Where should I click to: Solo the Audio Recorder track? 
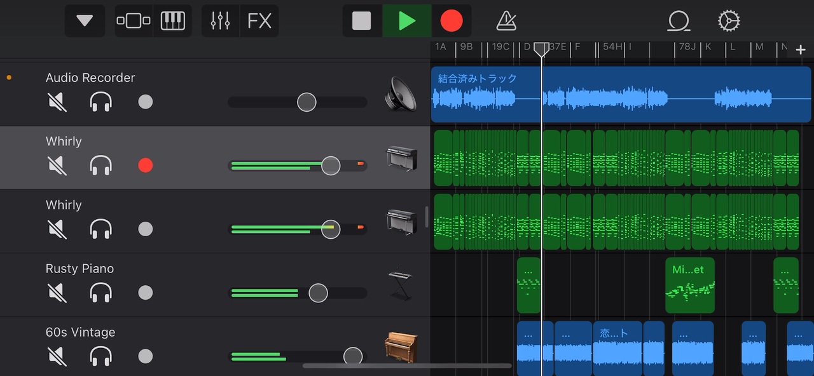click(x=101, y=102)
